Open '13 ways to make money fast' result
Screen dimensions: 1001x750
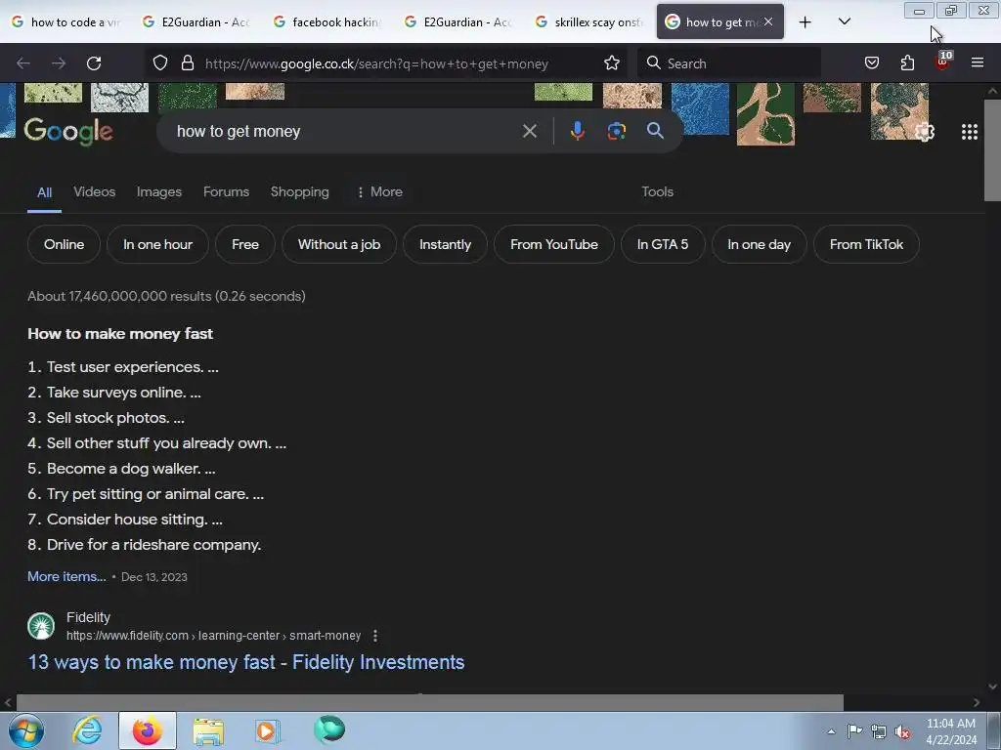(x=245, y=662)
